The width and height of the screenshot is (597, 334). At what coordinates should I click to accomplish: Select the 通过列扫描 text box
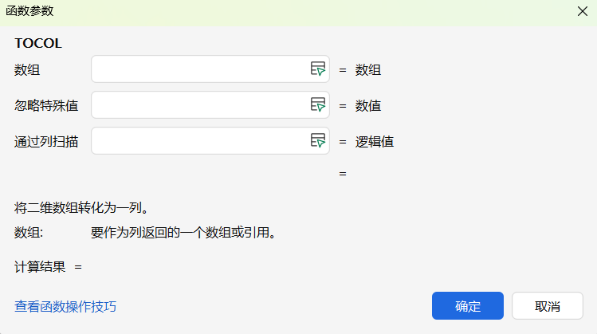point(199,141)
